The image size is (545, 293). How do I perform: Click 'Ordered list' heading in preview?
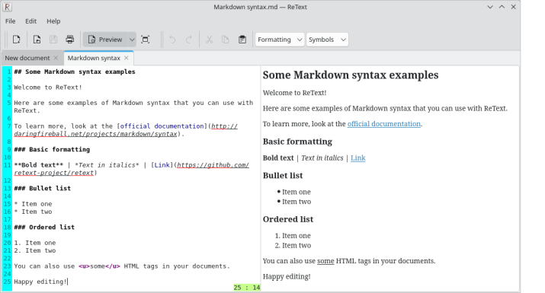(x=288, y=219)
